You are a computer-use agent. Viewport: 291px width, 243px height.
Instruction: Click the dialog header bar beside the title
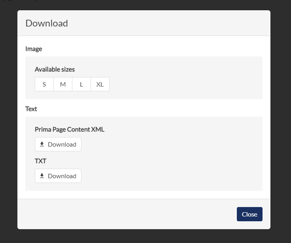[x=167, y=23]
